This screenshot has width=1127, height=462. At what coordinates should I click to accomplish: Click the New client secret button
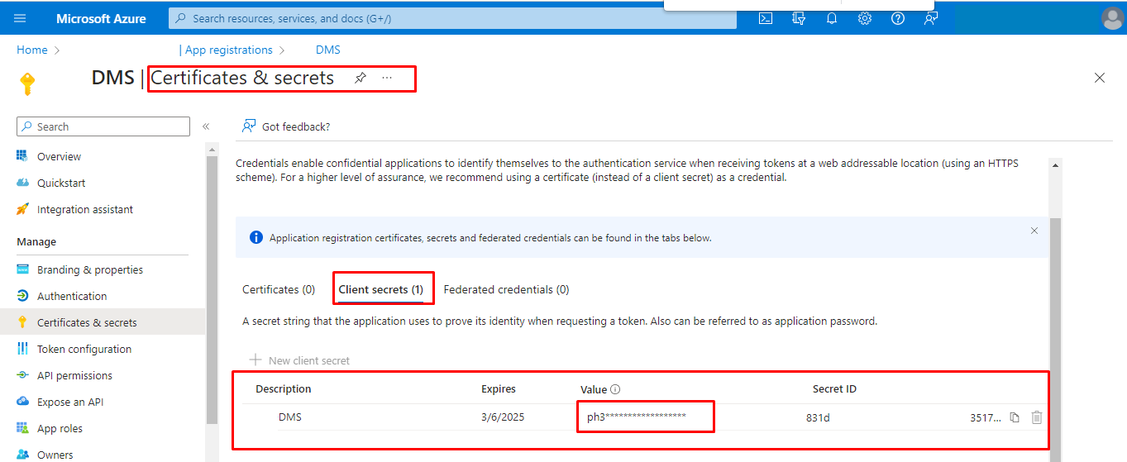coord(299,360)
